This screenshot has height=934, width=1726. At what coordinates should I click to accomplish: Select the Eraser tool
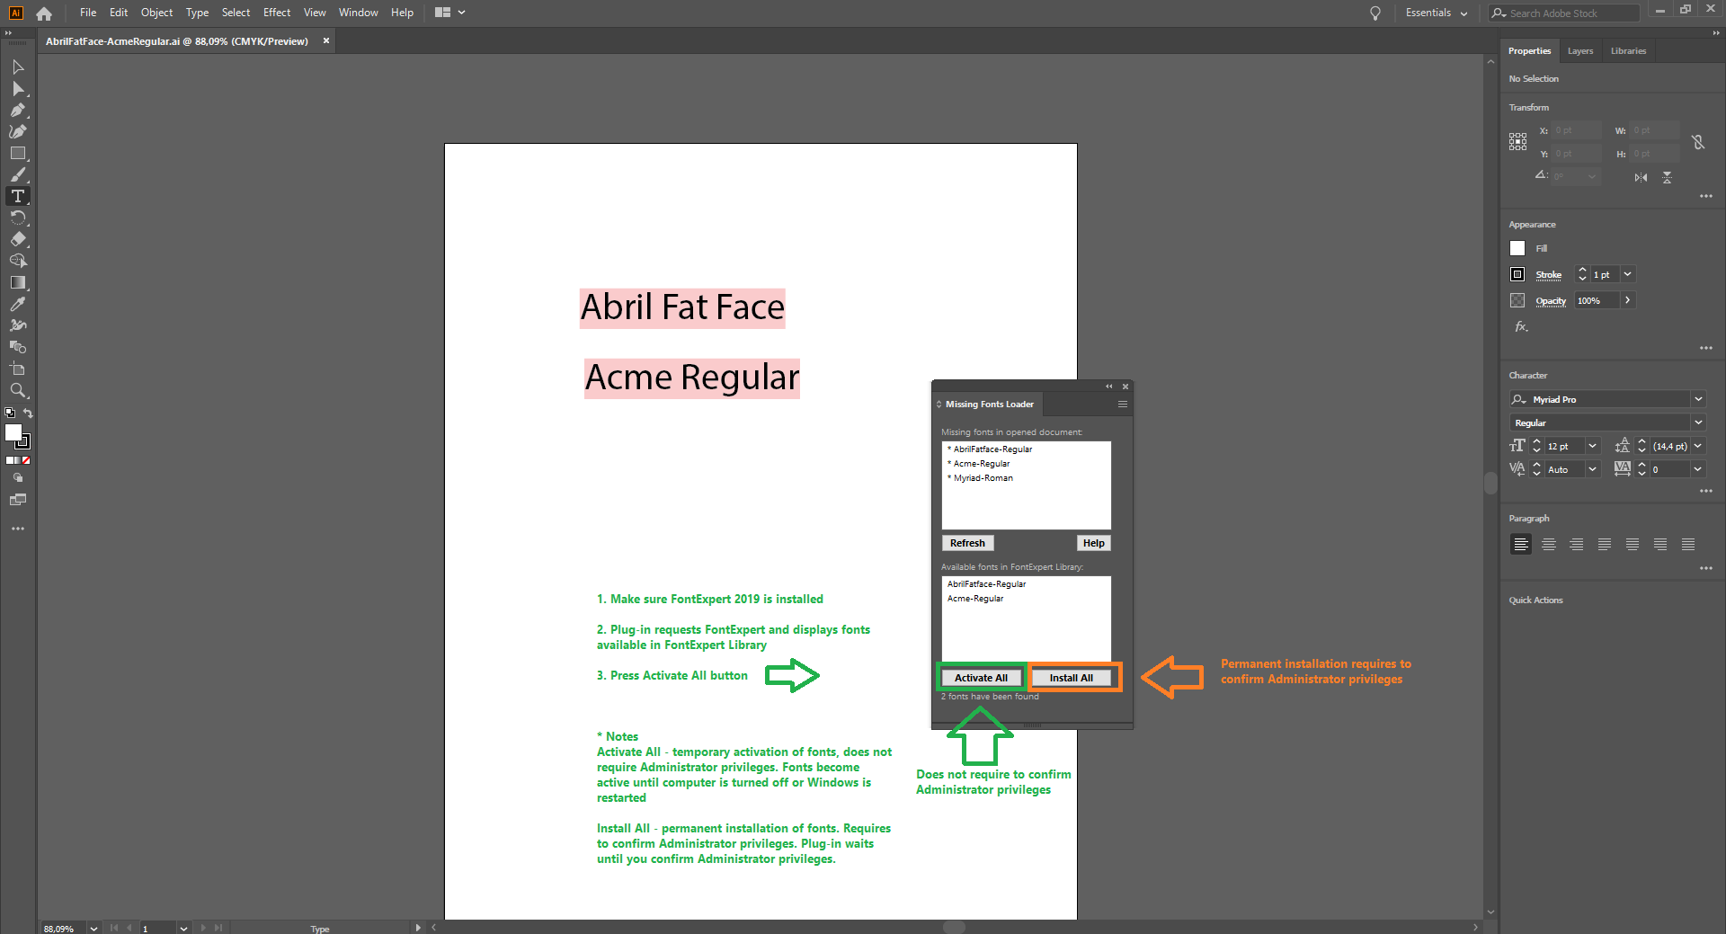pyautogui.click(x=17, y=239)
